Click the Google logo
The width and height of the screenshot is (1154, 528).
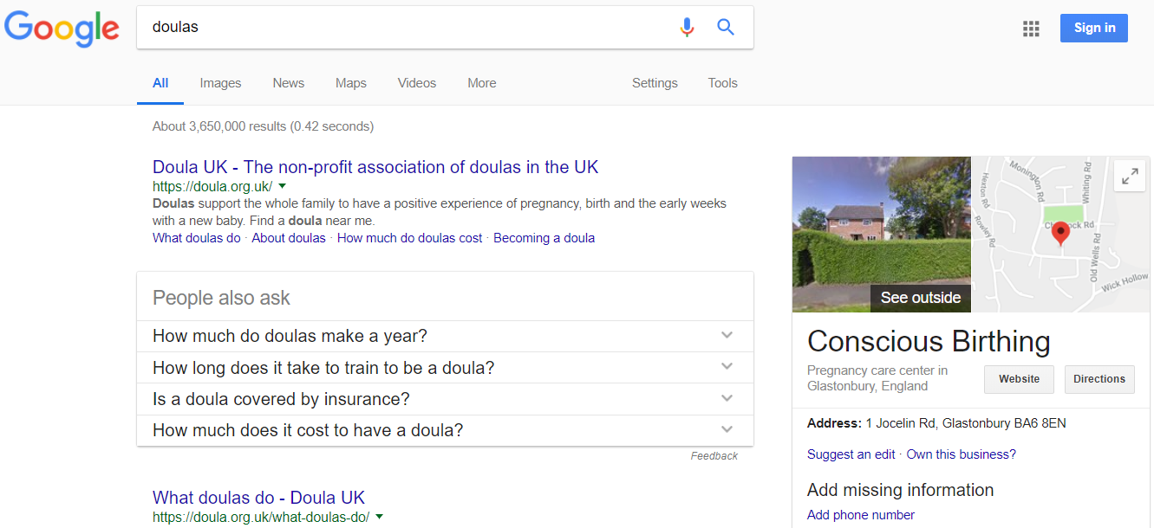click(x=62, y=29)
